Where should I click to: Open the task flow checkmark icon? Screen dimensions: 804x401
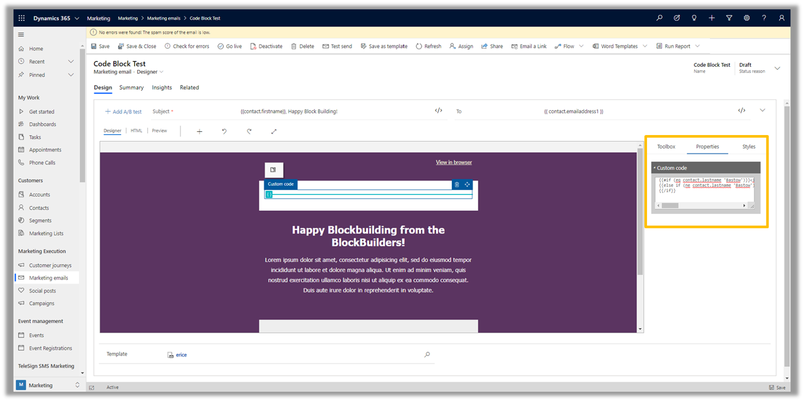(x=677, y=18)
